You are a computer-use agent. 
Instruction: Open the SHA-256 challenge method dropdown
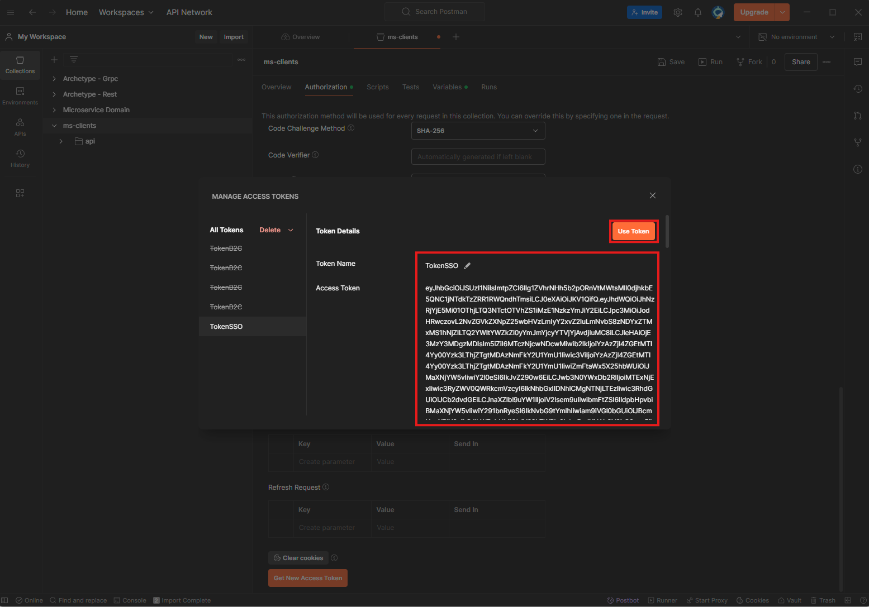(478, 131)
